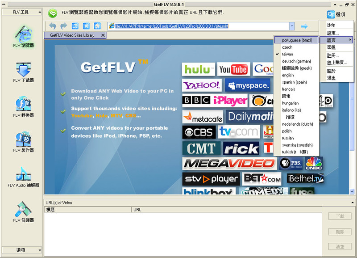Screen dimensions: 357x258
Task: Close the GetFLV Video Sites Library tab
Action: tap(103, 35)
